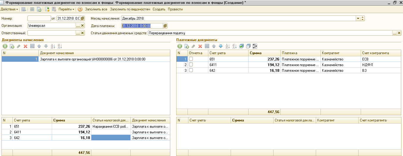Delete row in Документы начисления toolbar
403x156 pixels.
(25, 46)
